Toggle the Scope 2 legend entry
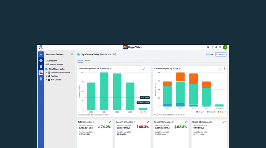This screenshot has height=148, width=266. pyautogui.click(x=210, y=112)
